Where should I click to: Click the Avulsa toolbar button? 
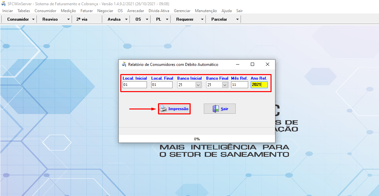(x=114, y=19)
